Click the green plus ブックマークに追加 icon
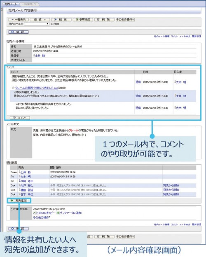206x257 pixels. tap(58, 213)
